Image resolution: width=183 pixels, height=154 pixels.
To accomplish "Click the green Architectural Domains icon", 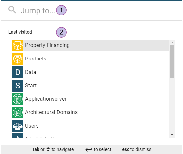I will (x=18, y=112).
